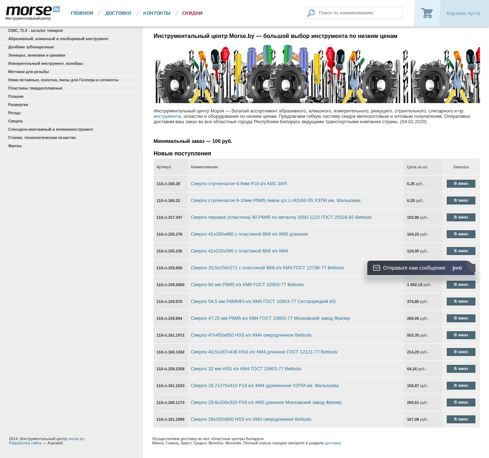Viewport: 489px width, 458px height.
Task: Open Сверло 80 мм Р6М5 КМ6 product
Action: pos(247,285)
